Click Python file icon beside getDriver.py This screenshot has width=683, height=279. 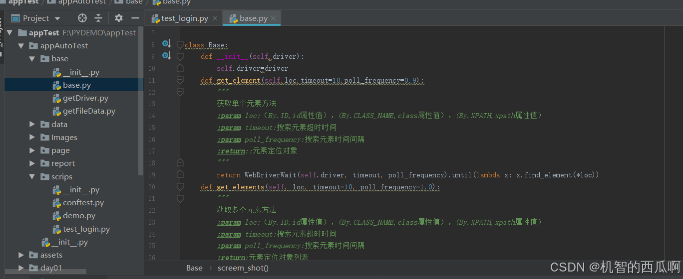point(57,98)
